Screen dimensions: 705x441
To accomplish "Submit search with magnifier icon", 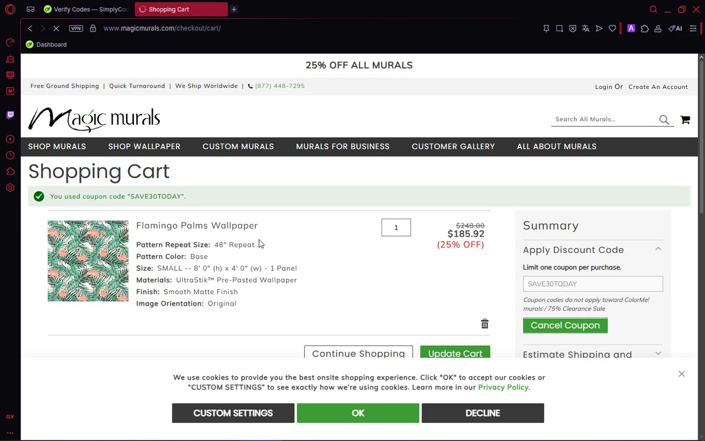I will point(664,120).
